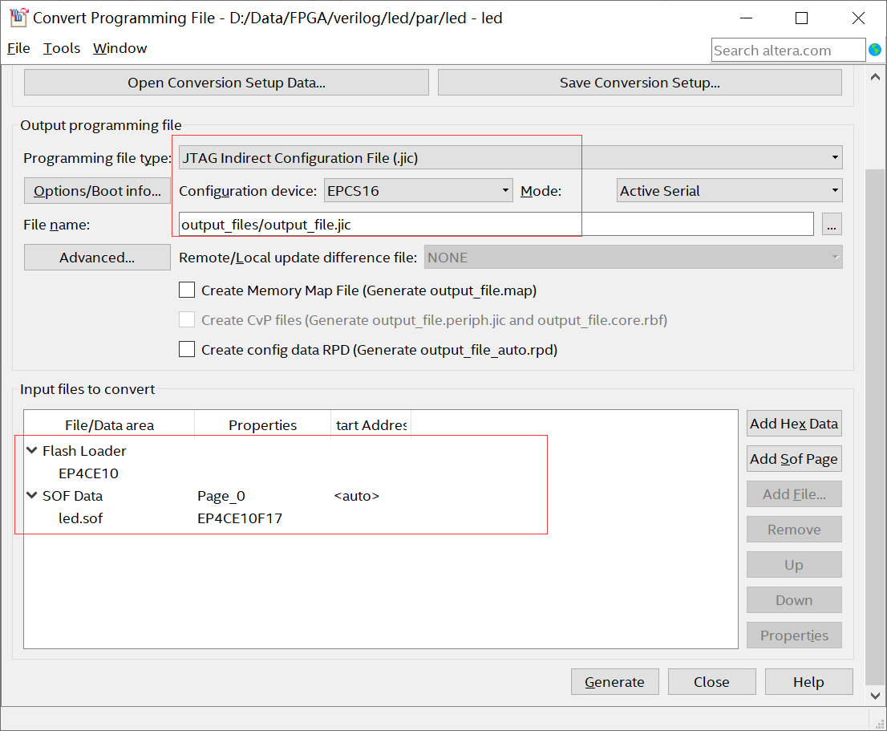The width and height of the screenshot is (887, 731).
Task: Toggle Create CvP files checkbox
Action: point(187,319)
